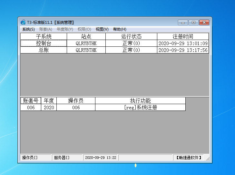
Task: Select operator 006 cell
Action: tap(76, 107)
